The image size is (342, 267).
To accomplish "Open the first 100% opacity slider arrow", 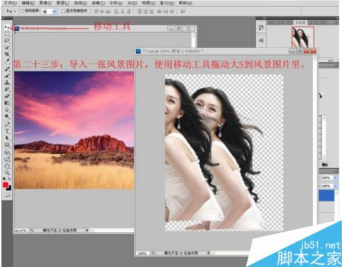I will point(335,178).
